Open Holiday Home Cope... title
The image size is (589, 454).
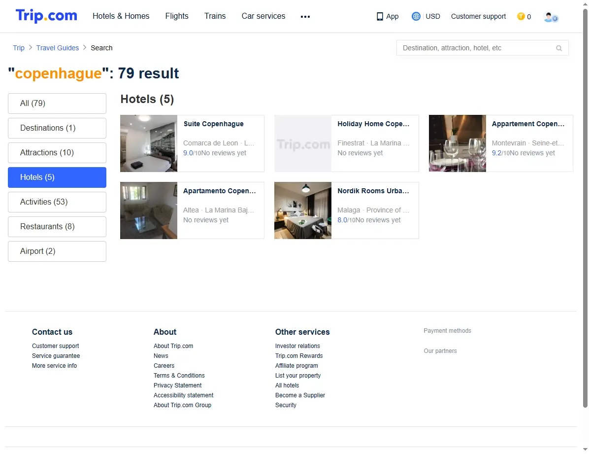point(373,124)
